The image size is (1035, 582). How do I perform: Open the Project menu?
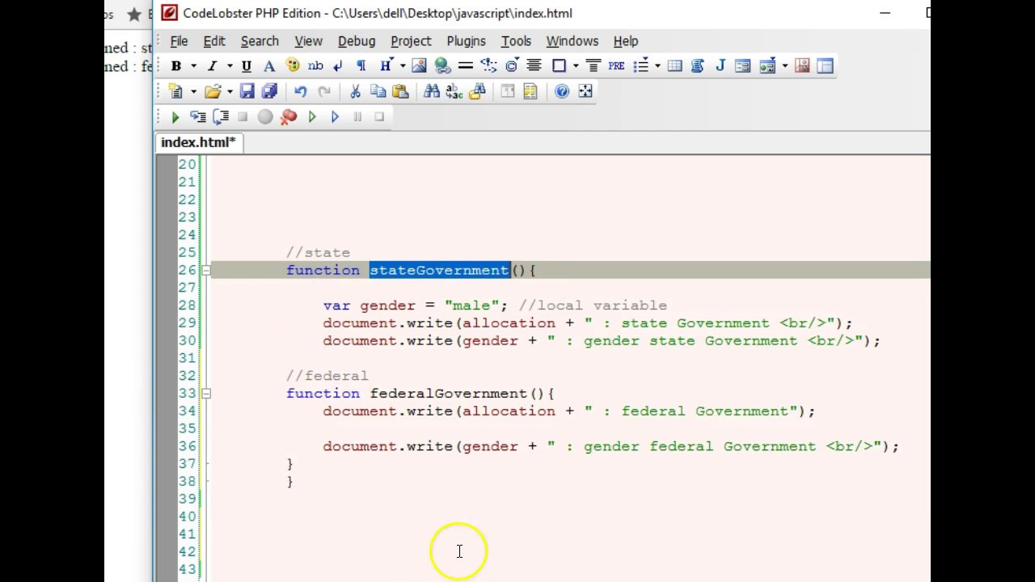click(411, 41)
